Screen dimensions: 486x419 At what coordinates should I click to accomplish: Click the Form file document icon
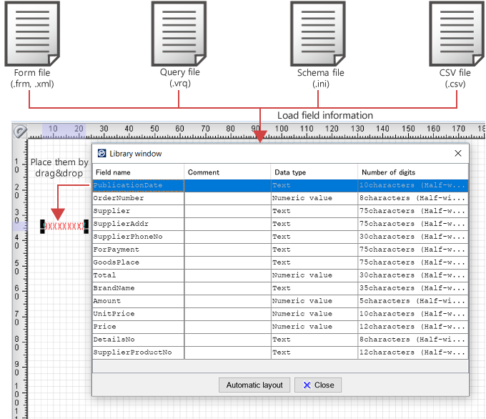pos(33,32)
